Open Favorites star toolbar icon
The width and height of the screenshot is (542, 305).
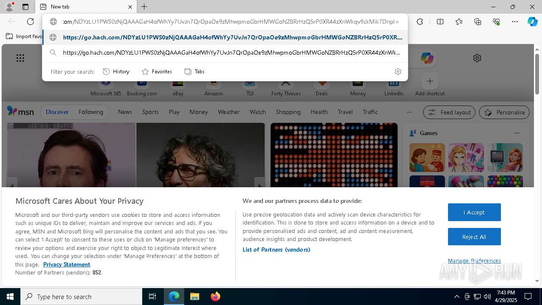459,22
